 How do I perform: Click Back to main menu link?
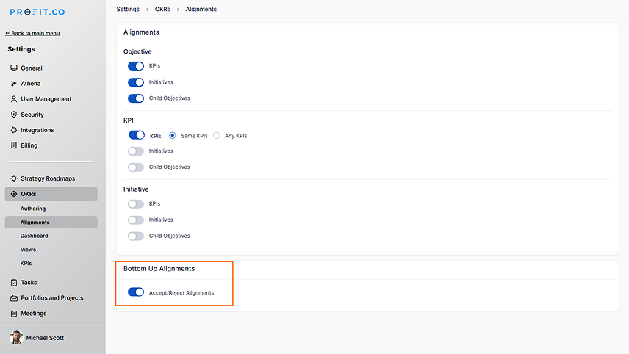point(32,33)
